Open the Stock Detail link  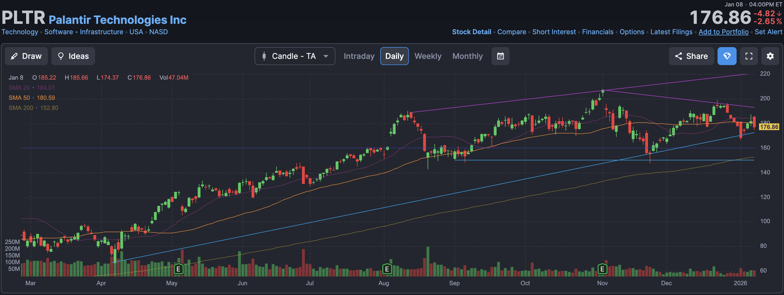coord(471,32)
